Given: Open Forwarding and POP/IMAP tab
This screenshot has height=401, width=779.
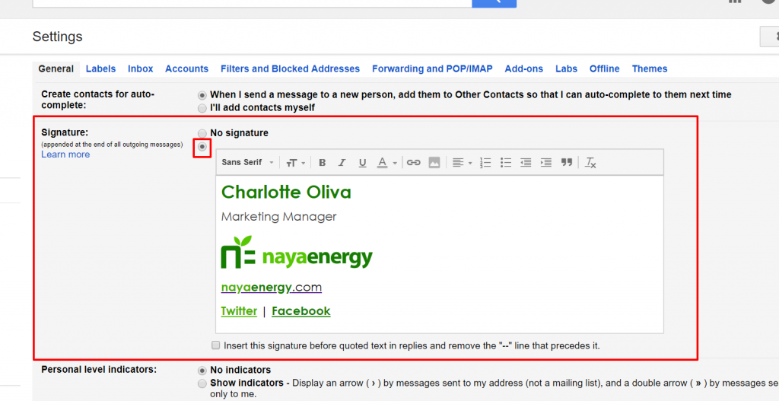Looking at the screenshot, I should [x=432, y=69].
